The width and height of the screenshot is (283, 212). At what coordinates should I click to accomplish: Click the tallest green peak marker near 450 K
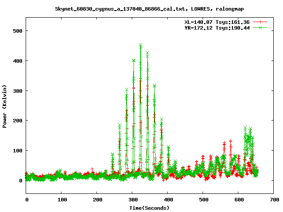(x=141, y=45)
